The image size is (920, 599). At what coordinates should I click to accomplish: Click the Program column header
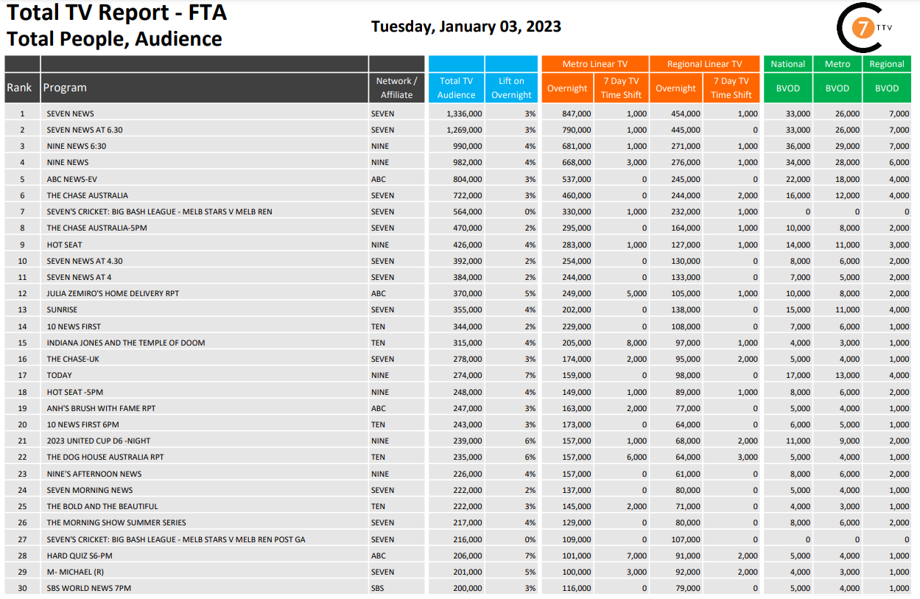pos(65,88)
